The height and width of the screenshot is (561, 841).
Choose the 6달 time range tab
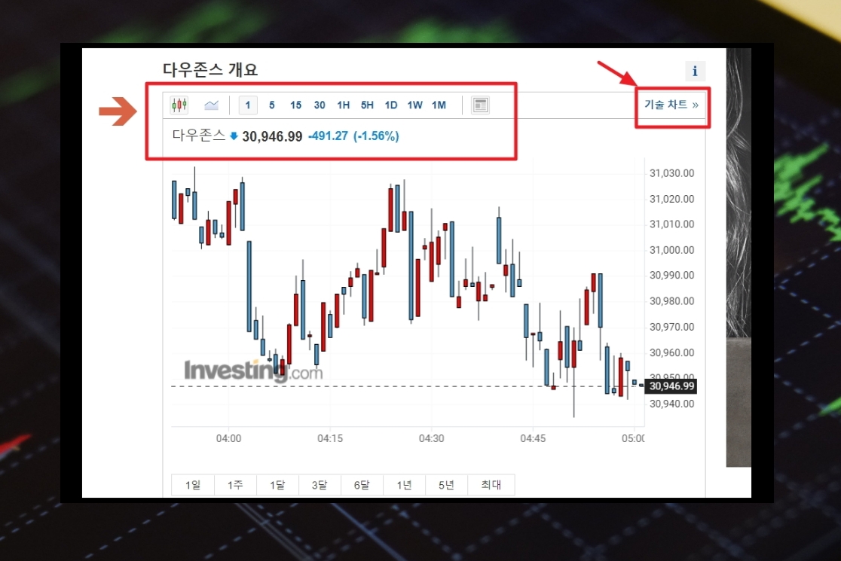(x=362, y=485)
